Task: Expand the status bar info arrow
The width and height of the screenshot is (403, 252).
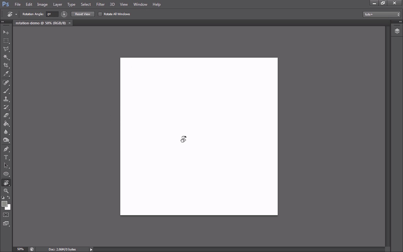Action: (x=91, y=249)
